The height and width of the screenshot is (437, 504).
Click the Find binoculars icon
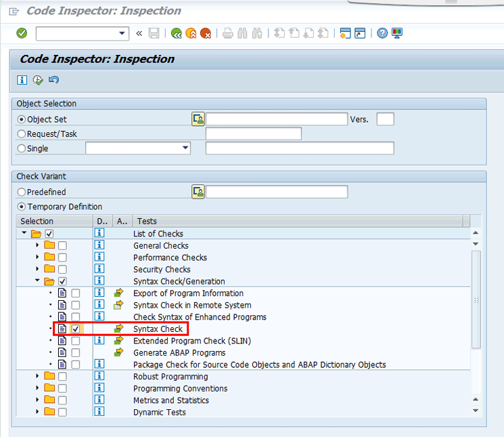click(242, 33)
